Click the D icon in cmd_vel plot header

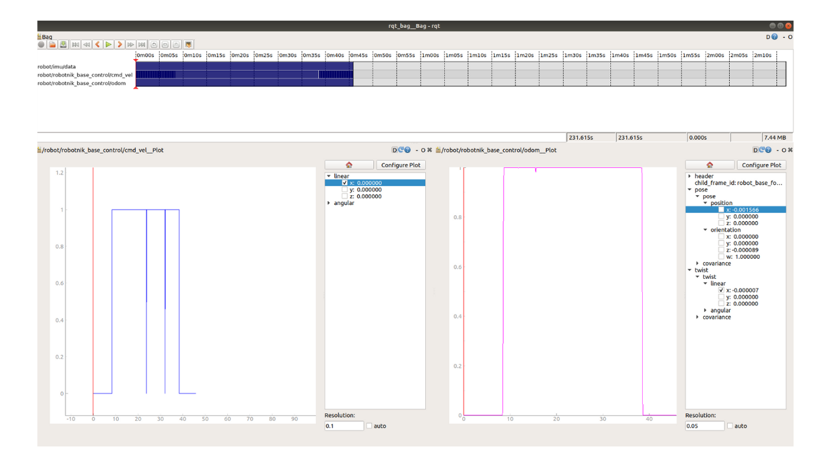point(395,150)
